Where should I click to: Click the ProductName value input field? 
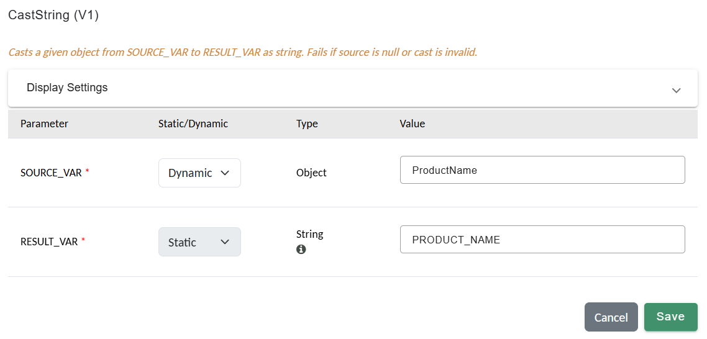542,170
